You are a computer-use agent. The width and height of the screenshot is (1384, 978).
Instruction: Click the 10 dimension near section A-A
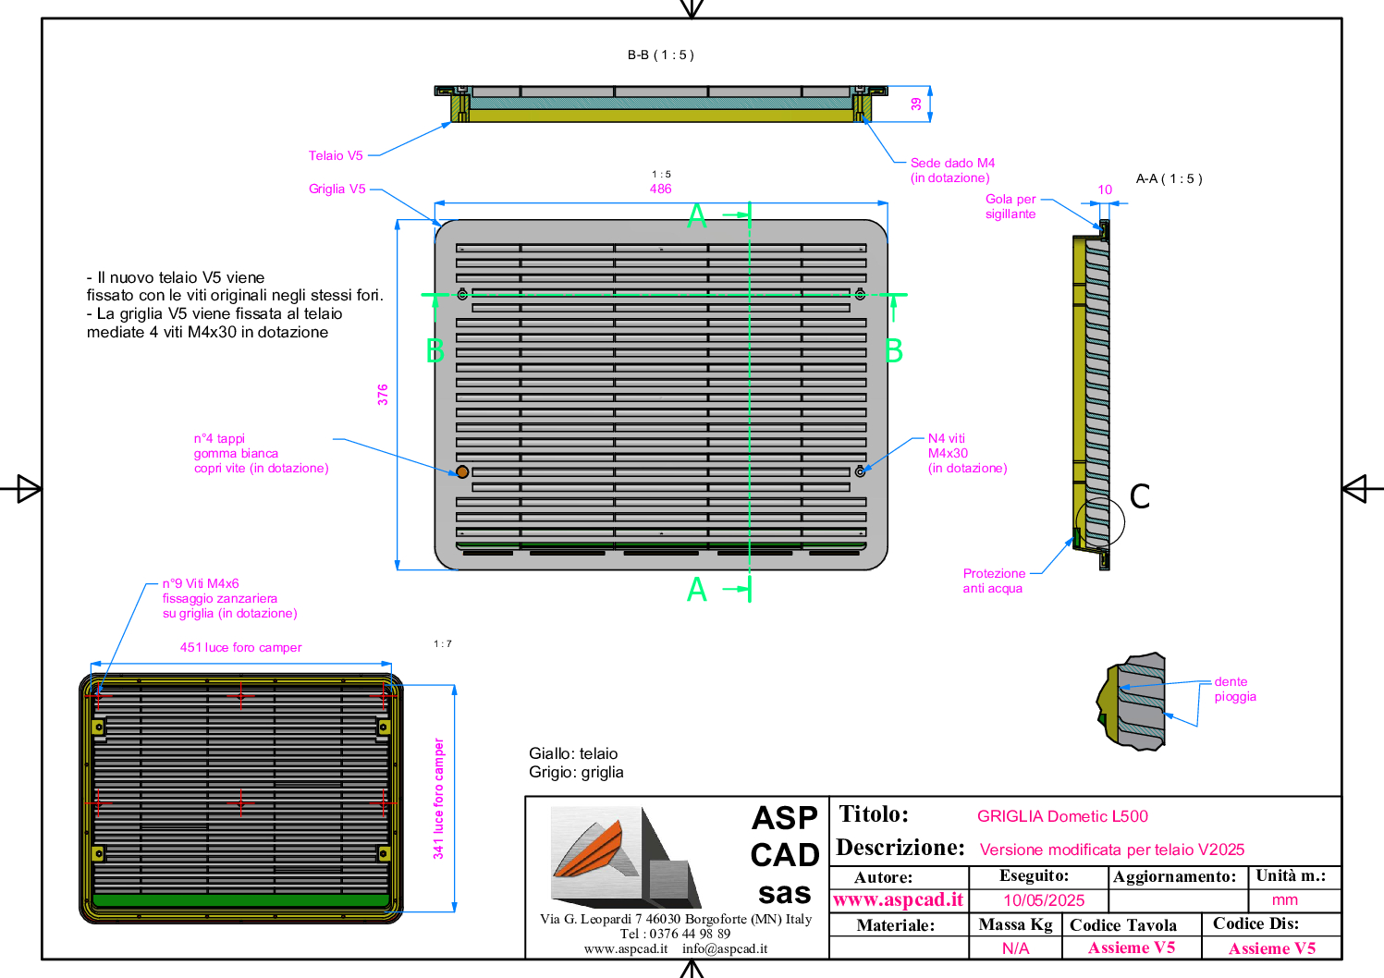click(1105, 189)
